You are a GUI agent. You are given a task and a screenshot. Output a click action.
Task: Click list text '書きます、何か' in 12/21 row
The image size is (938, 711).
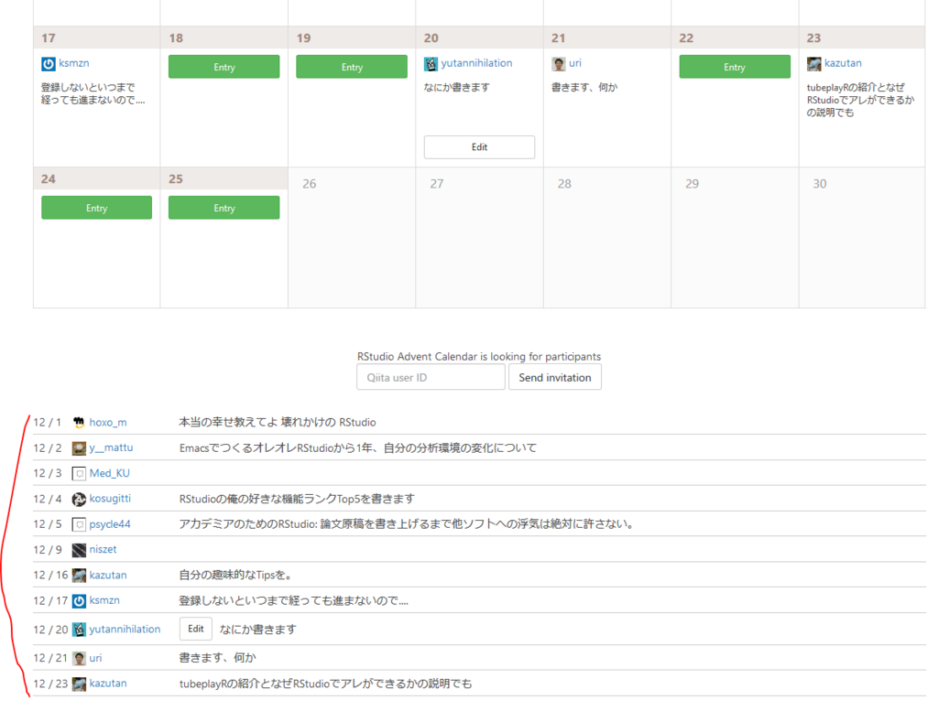click(x=217, y=658)
